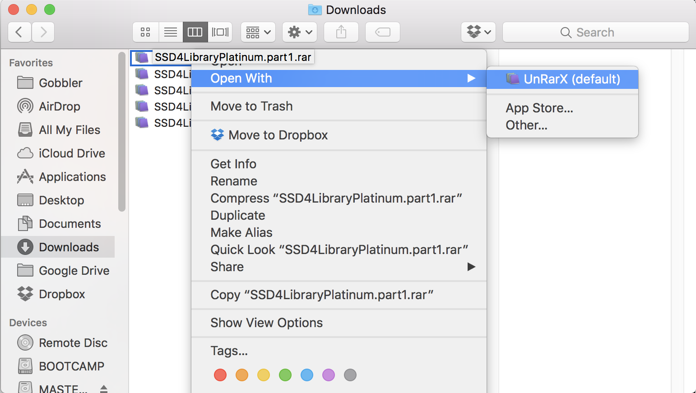
Task: Switch to icon view in toolbar
Action: 145,32
